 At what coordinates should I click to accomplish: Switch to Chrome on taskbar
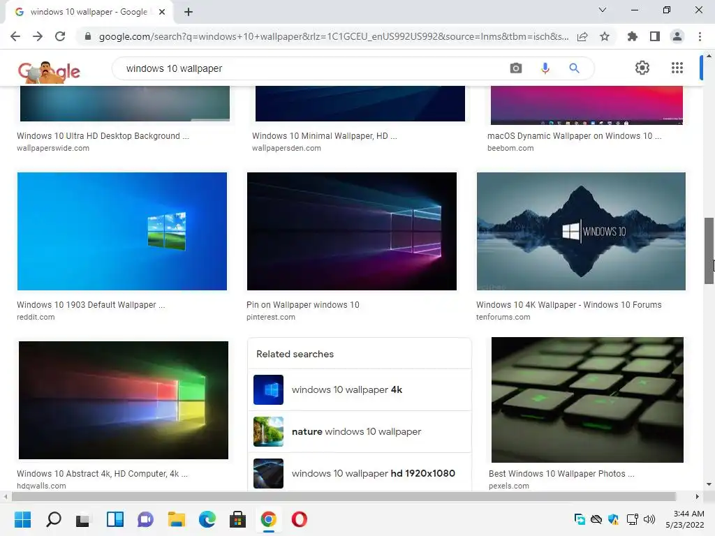tap(269, 519)
